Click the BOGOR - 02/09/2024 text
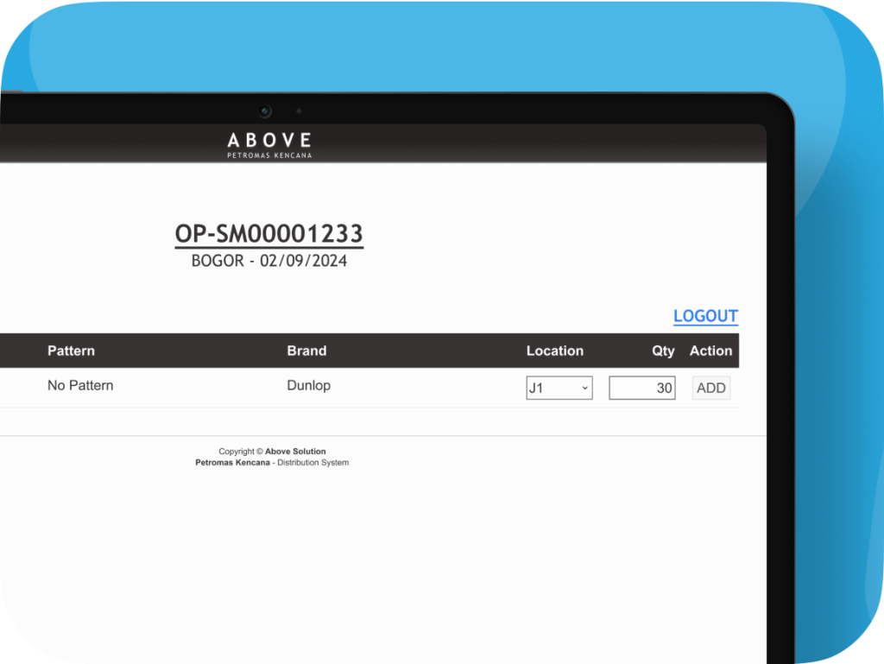 click(x=269, y=261)
